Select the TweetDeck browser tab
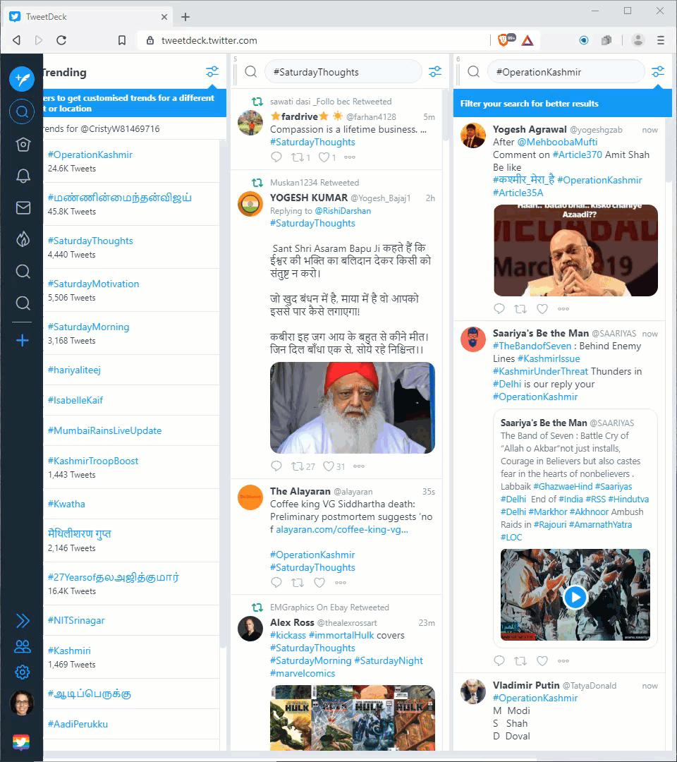Viewport: 677px width, 762px height. (87, 17)
